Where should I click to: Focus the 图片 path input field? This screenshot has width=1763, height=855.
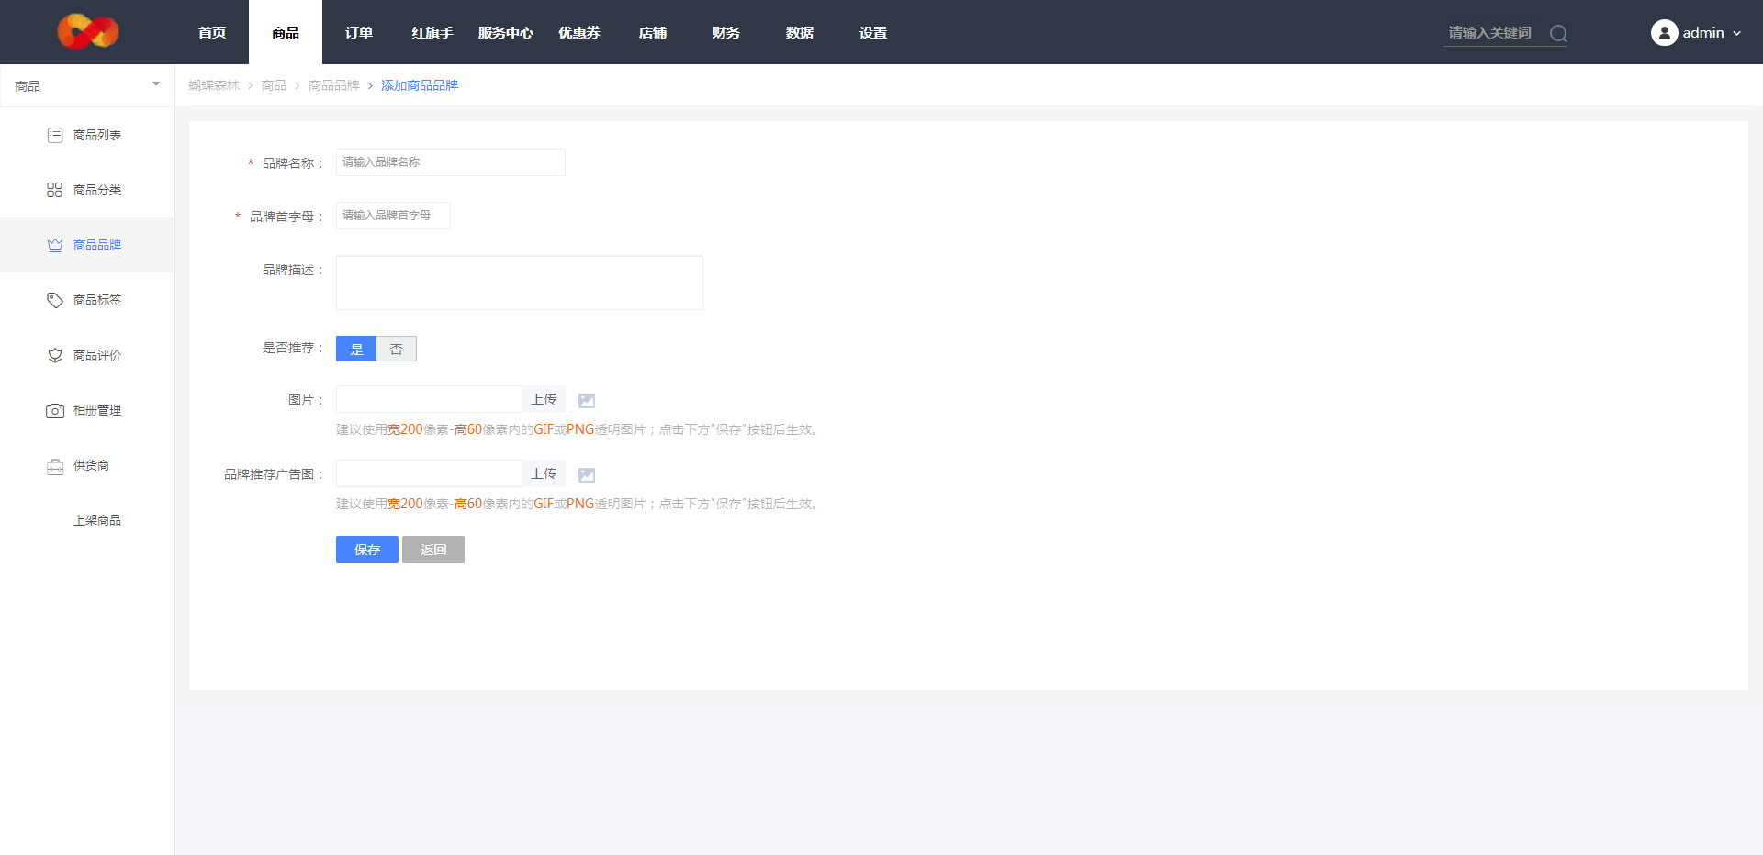tap(429, 399)
